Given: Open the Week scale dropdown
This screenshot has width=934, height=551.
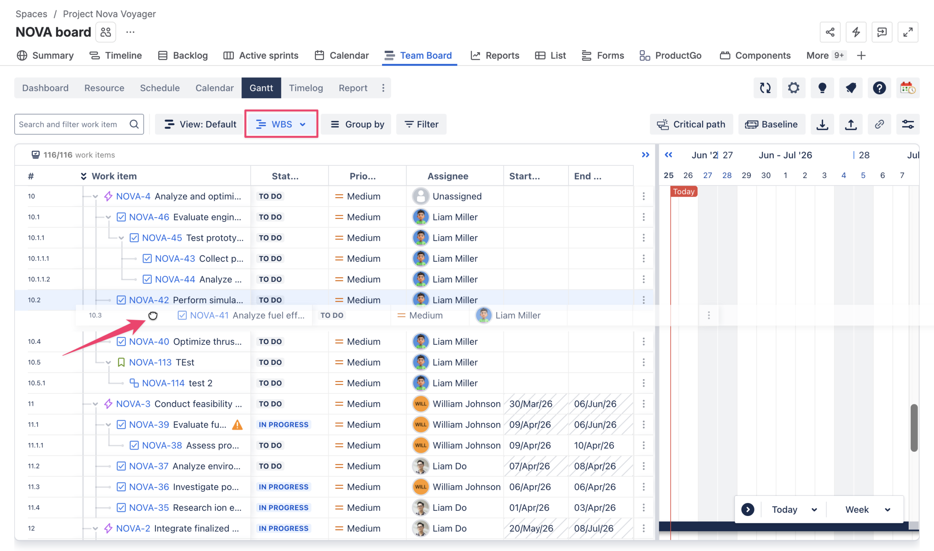Looking at the screenshot, I should [867, 509].
